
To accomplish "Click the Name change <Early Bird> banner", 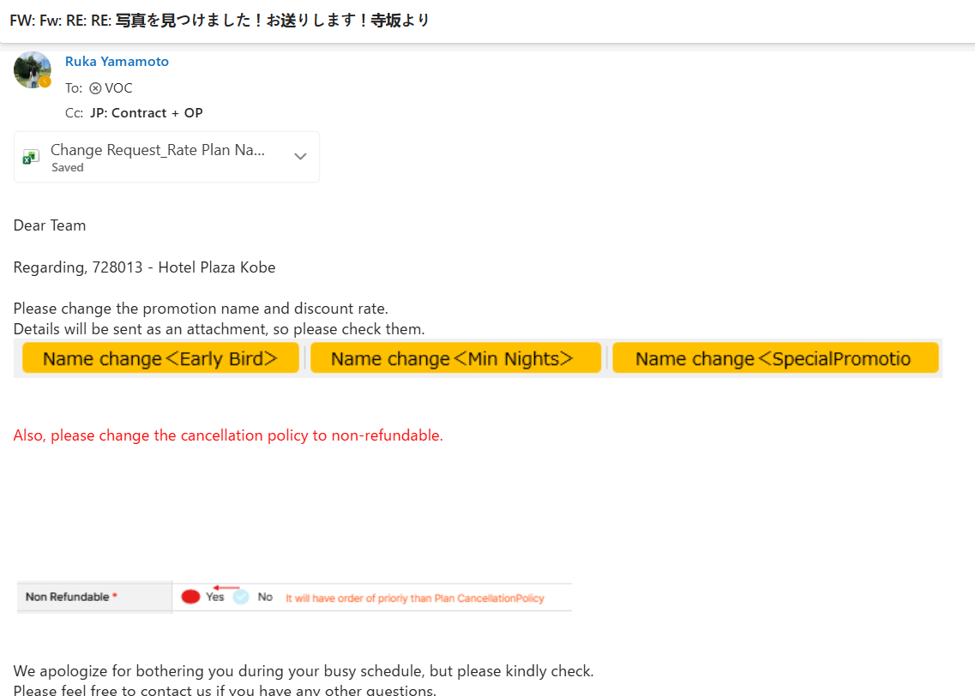I will 160,358.
